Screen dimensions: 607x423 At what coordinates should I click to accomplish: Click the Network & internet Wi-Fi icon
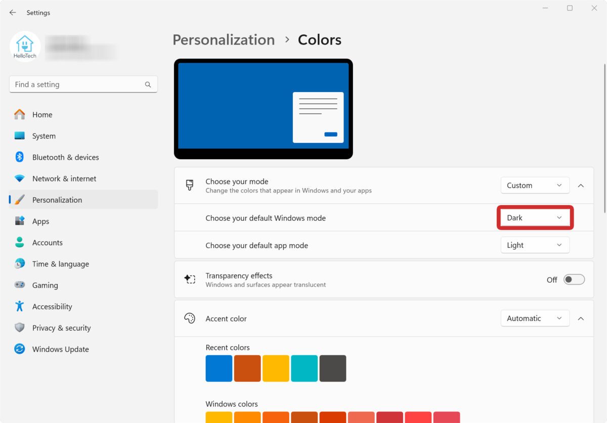click(x=20, y=178)
